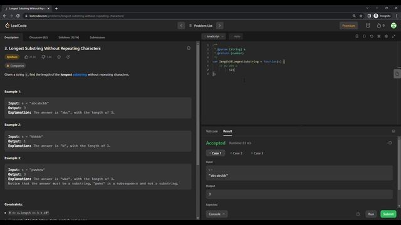Screen dimensions: 401x225
Task: Click the Output value field
Action: click(x=299, y=194)
